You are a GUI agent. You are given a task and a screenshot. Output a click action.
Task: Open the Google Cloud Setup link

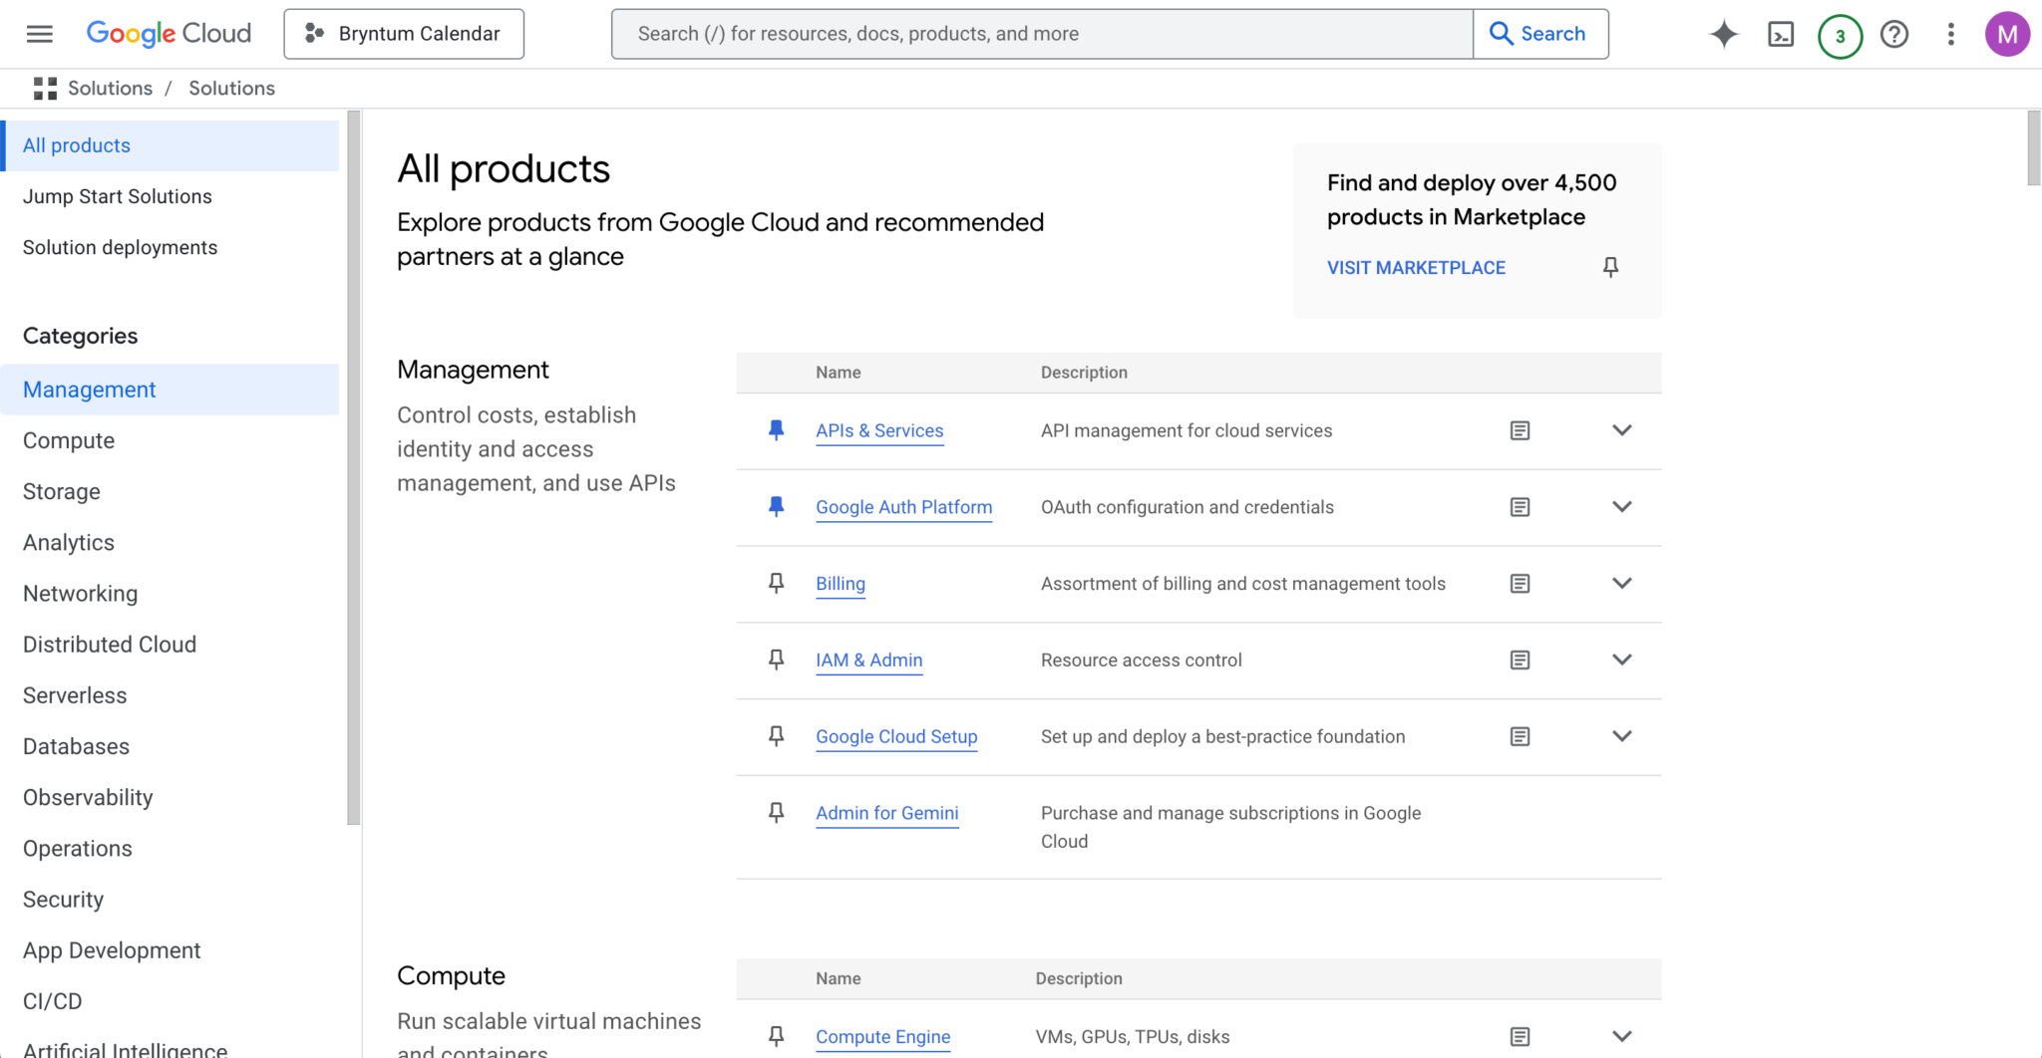pyautogui.click(x=896, y=736)
